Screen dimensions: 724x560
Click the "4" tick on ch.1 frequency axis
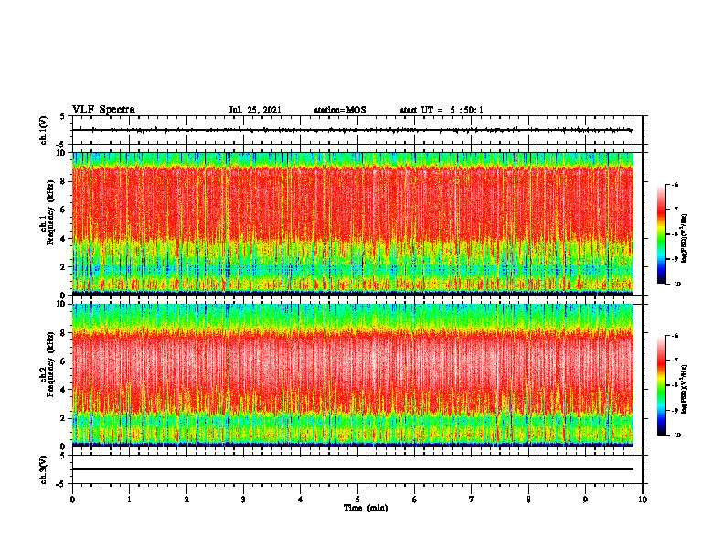click(x=65, y=239)
